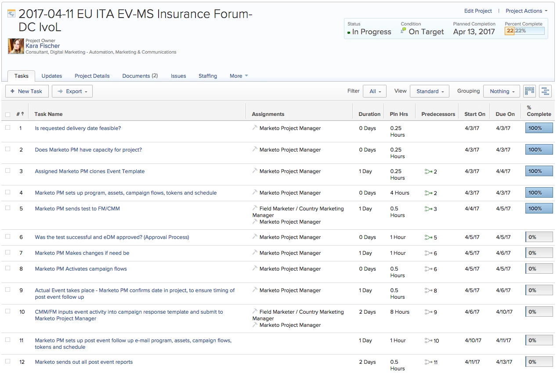Click the assignment icon on task 1
Image resolution: width=557 pixels, height=373 pixels.
(x=255, y=128)
